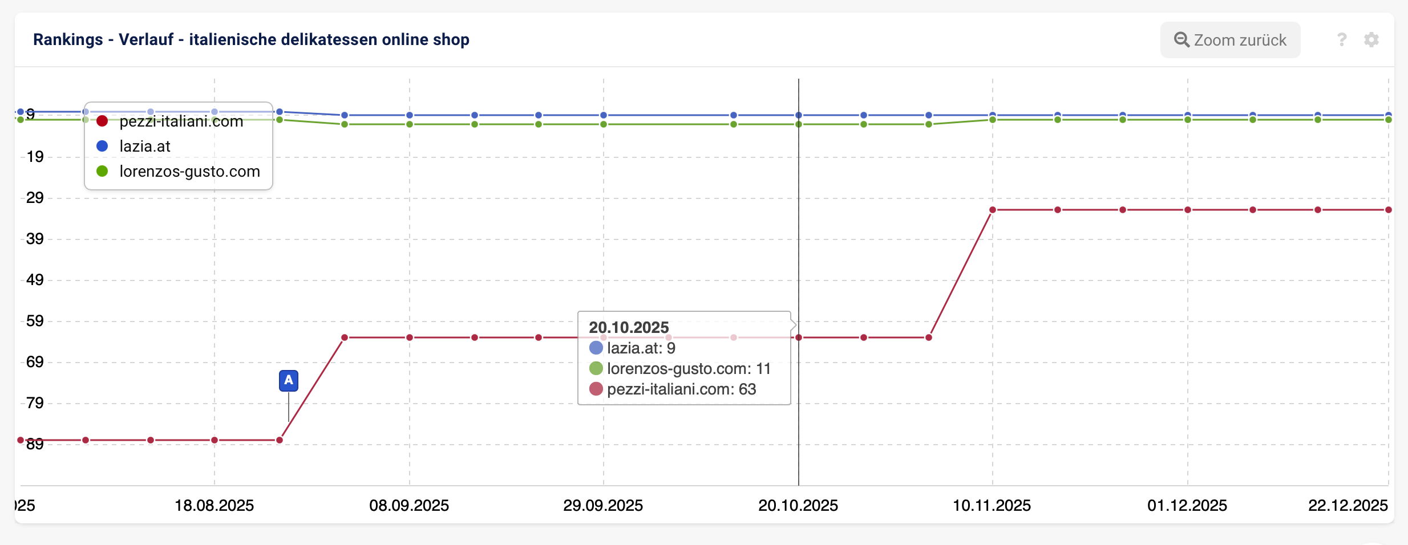Click blue lazia.at point at 29.09.2025
Screen dimensions: 1408x545
point(604,115)
